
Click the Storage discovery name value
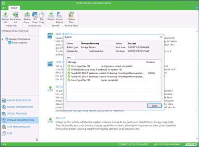[90, 43]
